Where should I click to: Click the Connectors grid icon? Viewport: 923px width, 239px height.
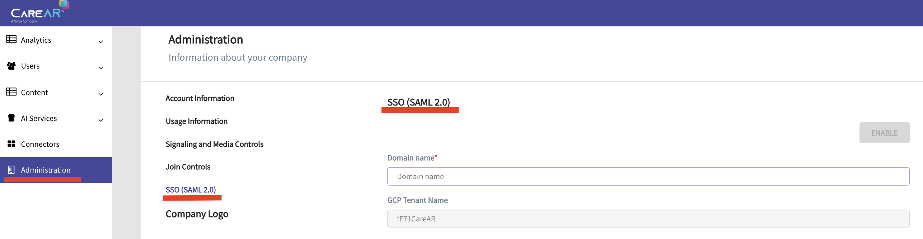[x=11, y=144]
